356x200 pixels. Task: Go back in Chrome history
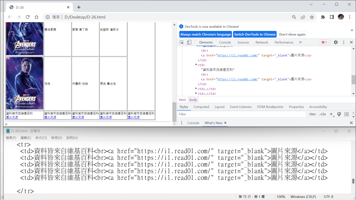point(10,17)
